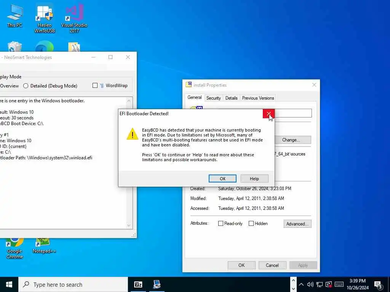This screenshot has width=390, height=292.
Task: Switch to the Details tab
Action: 231,98
